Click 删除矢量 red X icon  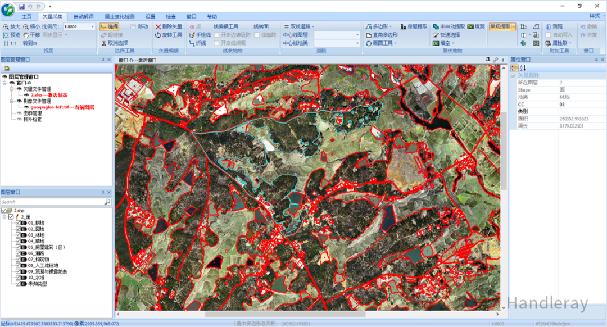coord(169,26)
